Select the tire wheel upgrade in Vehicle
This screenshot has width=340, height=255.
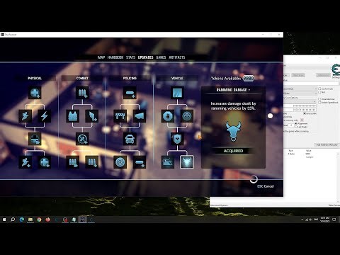coord(187,116)
